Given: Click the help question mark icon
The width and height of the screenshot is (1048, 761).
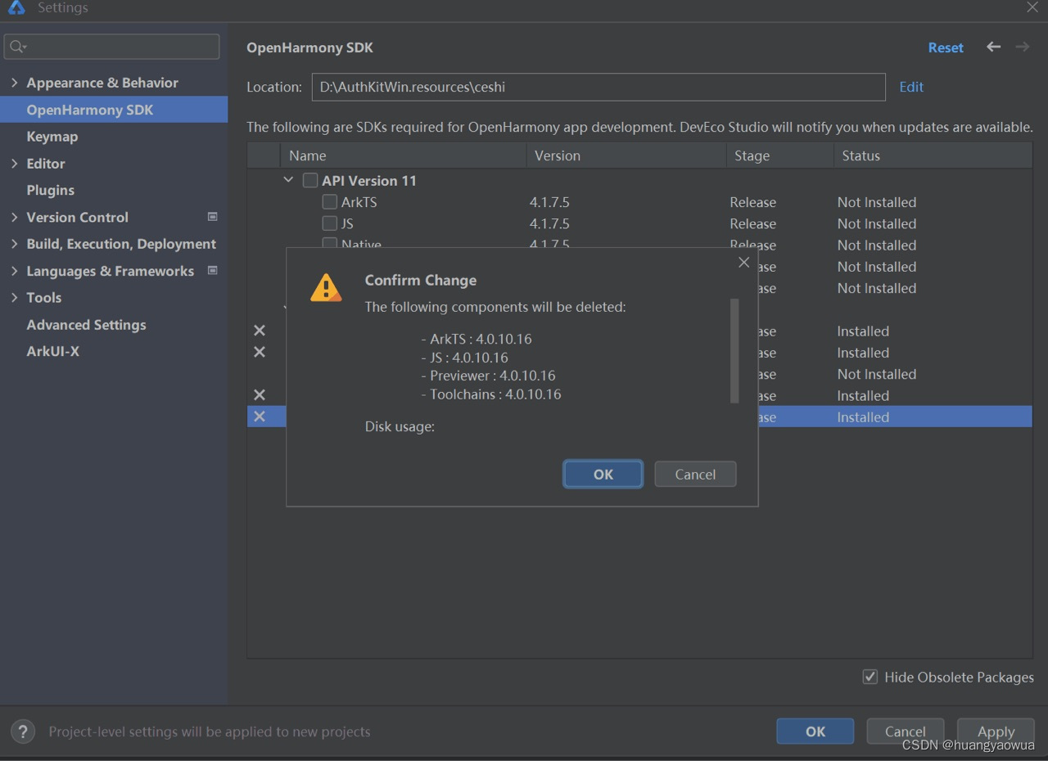Looking at the screenshot, I should pyautogui.click(x=23, y=732).
